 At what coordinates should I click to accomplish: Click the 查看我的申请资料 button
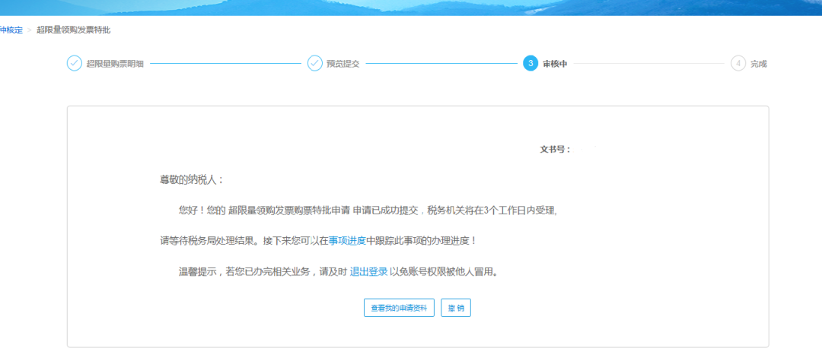(400, 309)
